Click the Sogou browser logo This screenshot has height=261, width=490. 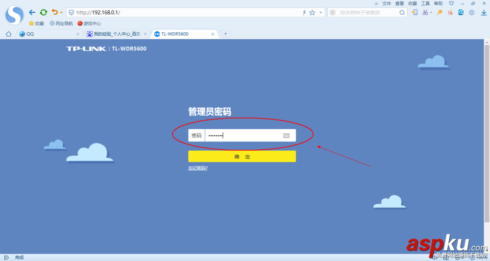point(14,15)
